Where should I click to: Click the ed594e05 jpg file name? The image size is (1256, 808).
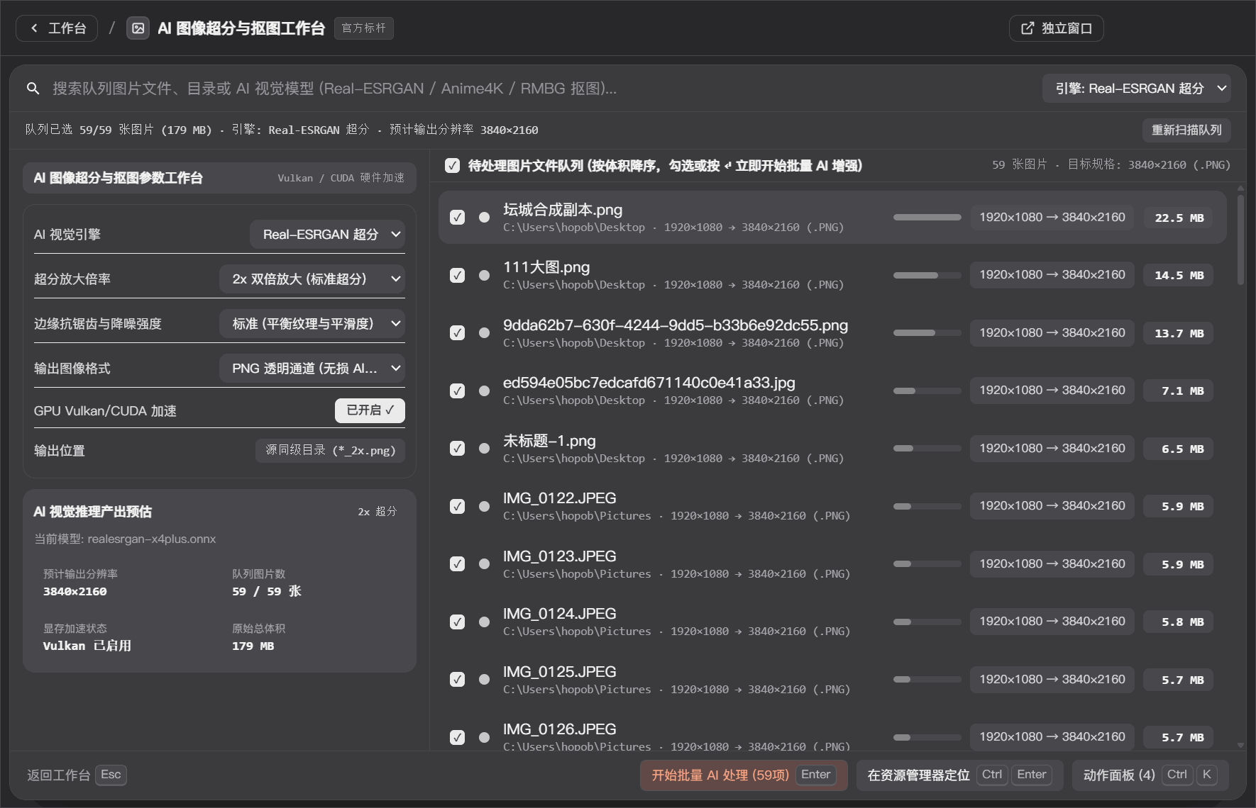tap(649, 383)
